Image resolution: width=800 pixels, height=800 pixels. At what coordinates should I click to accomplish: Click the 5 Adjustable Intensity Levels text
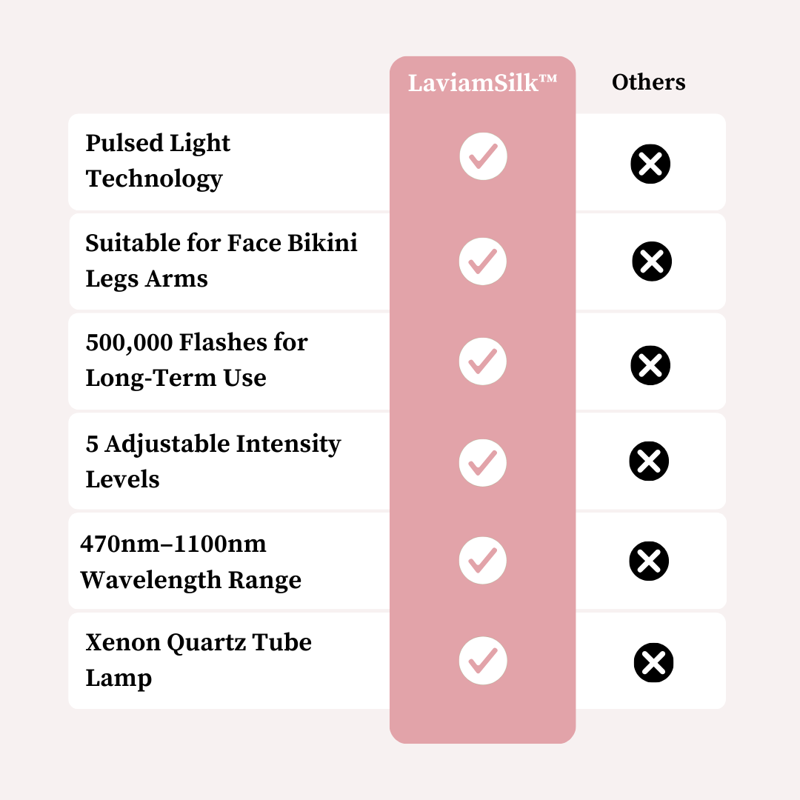pyautogui.click(x=213, y=461)
